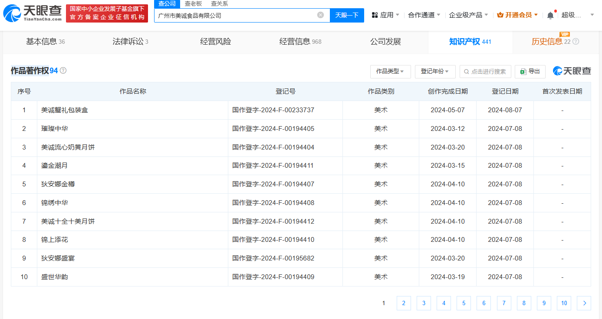Open the 应用 apps menu

coord(386,15)
